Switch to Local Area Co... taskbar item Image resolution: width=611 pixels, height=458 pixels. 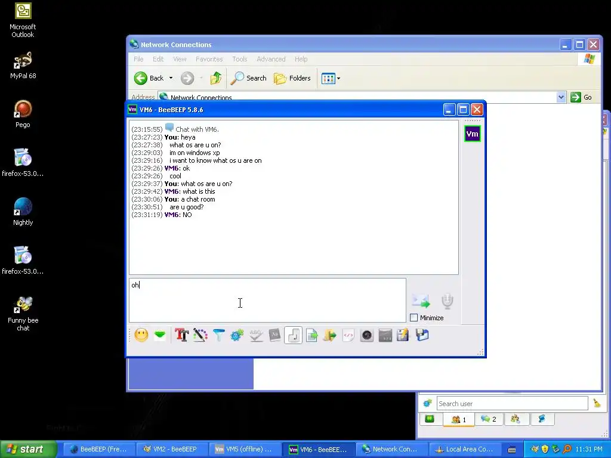coord(464,449)
